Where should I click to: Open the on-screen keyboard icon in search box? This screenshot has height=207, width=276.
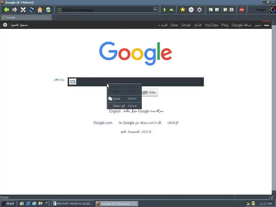click(73, 82)
